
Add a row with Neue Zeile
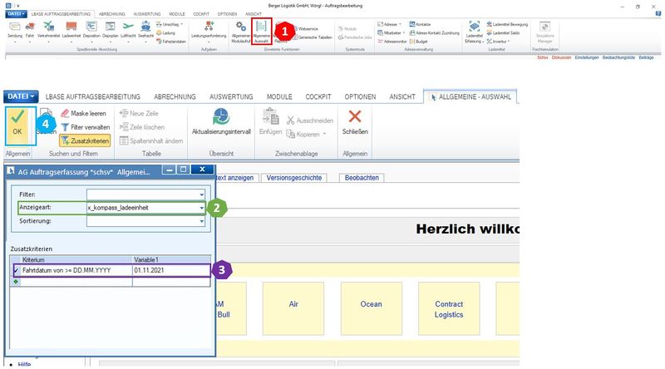(x=139, y=113)
